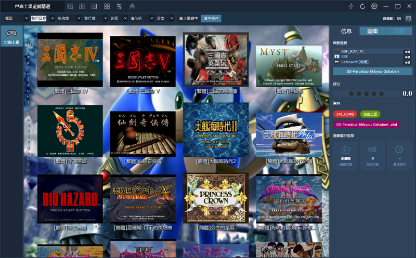Image resolution: width=416 pixels, height=258 pixels.
Task: Switch to the 信息 tab
Action: (346, 31)
